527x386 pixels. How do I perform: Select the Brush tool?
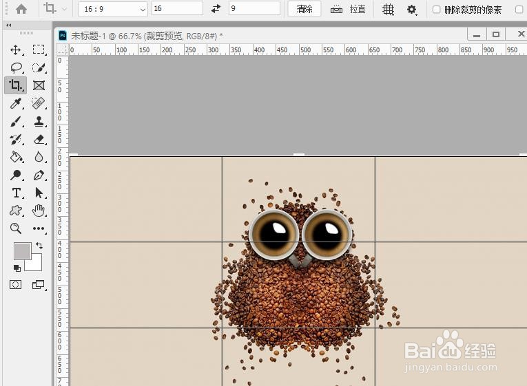(x=15, y=122)
